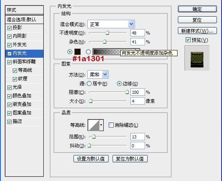Click 设置为默认值 button
This screenshot has width=222, height=181.
coord(91,159)
